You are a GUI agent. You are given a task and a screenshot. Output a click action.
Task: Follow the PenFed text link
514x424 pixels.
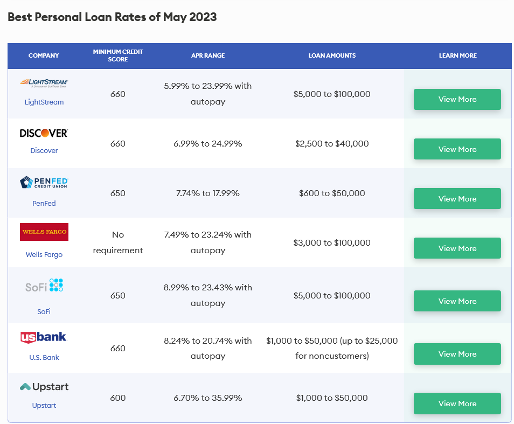44,204
